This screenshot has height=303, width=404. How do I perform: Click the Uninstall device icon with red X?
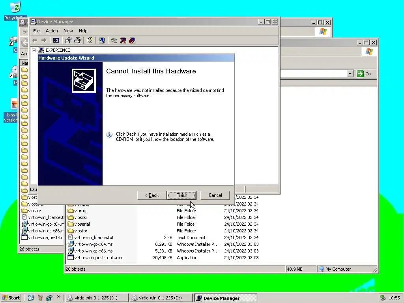tap(123, 41)
